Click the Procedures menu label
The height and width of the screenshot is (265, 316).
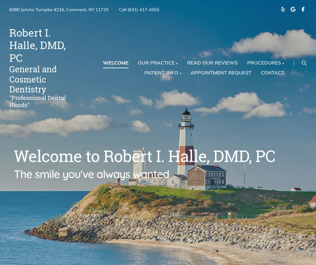coord(264,63)
